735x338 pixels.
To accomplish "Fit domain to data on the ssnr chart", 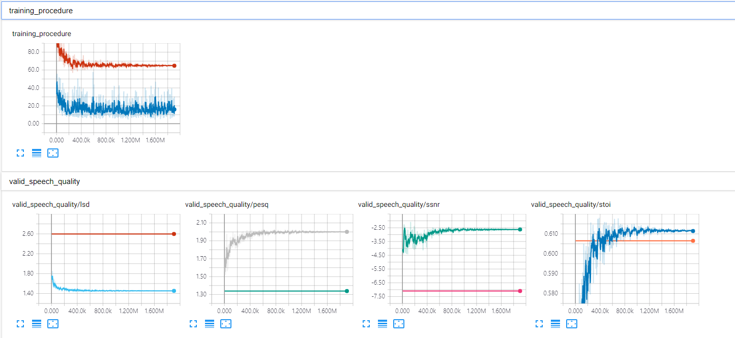I will [399, 323].
